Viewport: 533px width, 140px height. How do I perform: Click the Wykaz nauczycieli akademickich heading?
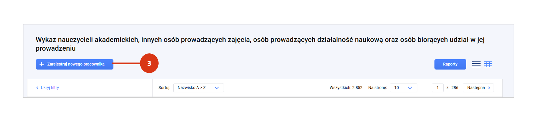[260, 44]
